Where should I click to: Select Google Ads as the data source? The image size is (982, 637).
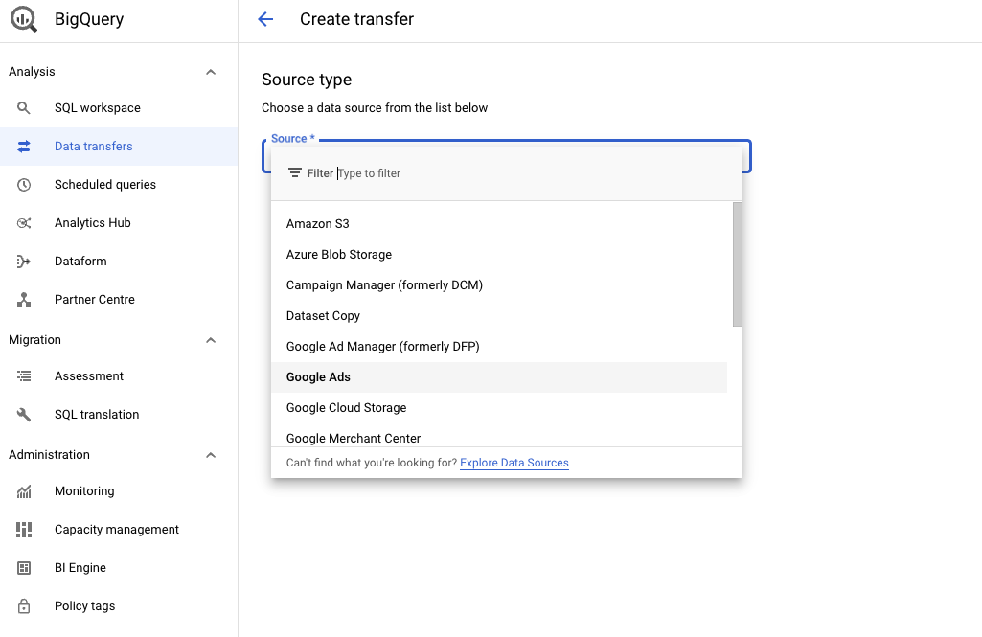pyautogui.click(x=317, y=376)
